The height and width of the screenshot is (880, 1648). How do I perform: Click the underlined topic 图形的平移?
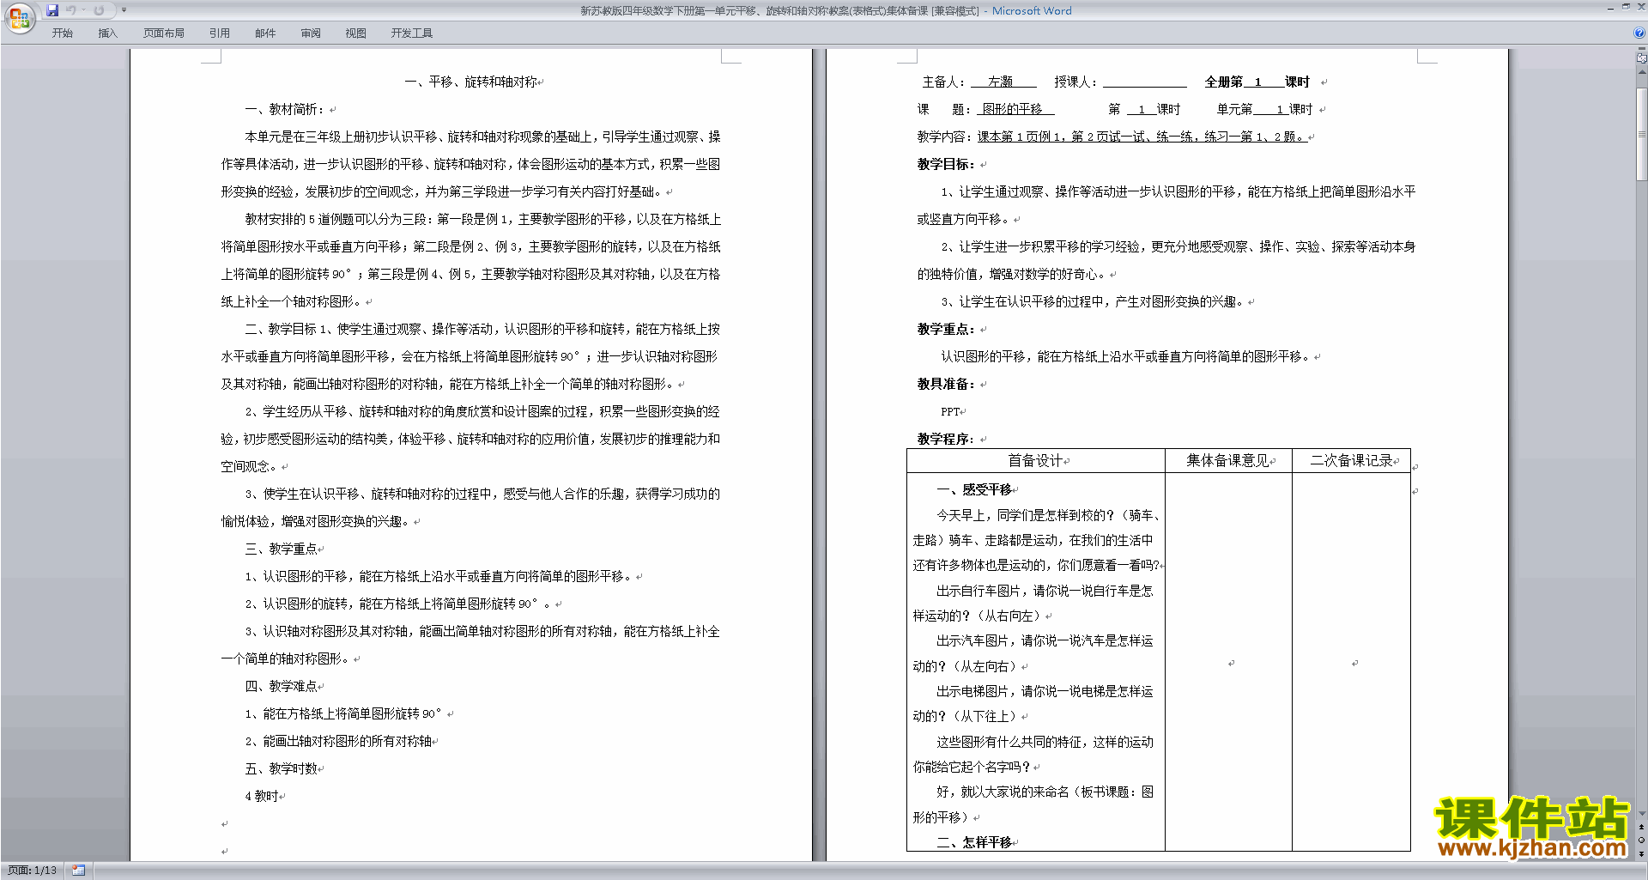(x=1014, y=109)
